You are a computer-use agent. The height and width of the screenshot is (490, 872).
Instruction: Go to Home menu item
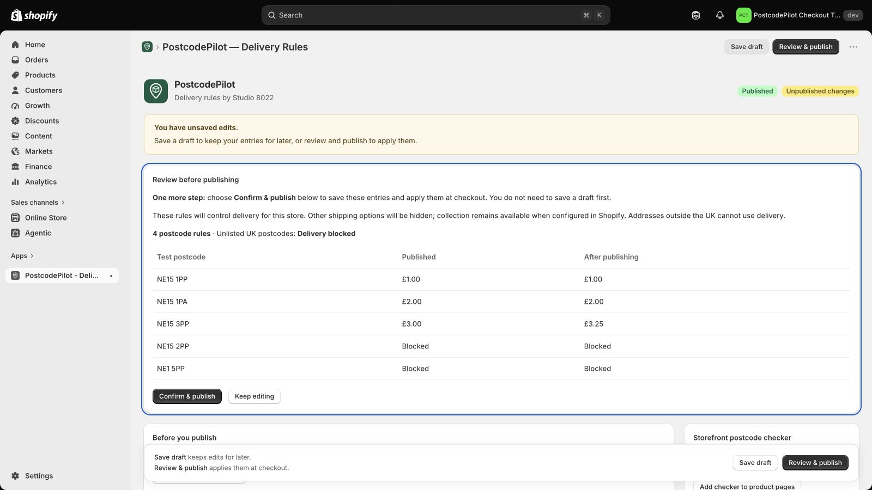(35, 45)
